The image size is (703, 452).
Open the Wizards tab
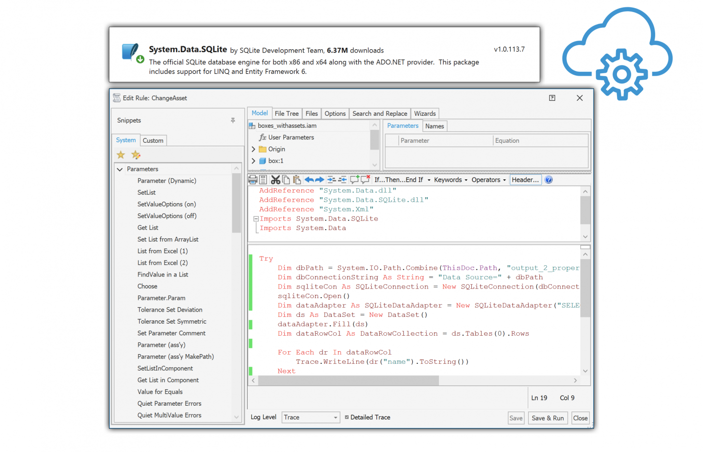point(425,114)
